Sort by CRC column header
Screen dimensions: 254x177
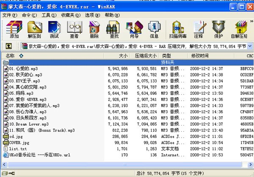(x=244, y=56)
